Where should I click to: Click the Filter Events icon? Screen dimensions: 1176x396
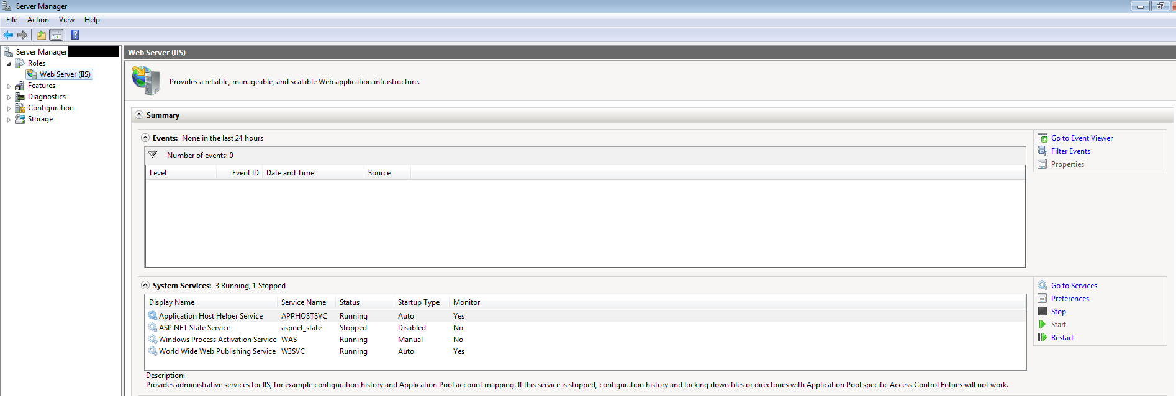pos(1043,151)
